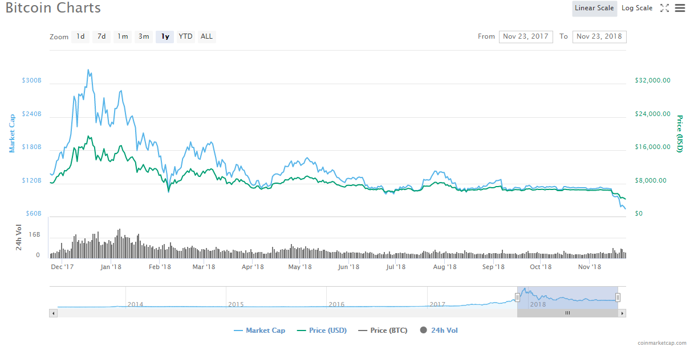Click the $32,000.00 price axis label
The image size is (690, 347).
coord(652,81)
